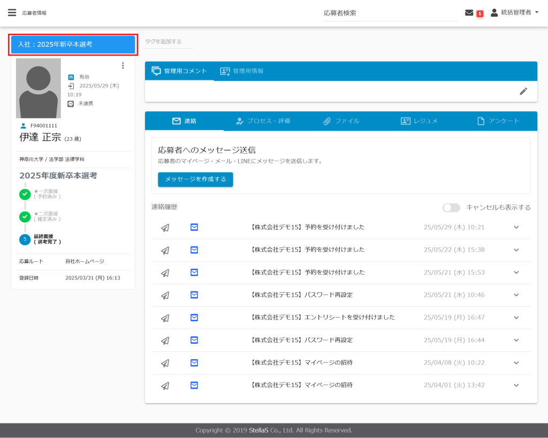The height and width of the screenshot is (438, 548).
Task: Switch to the プロセス・評価 tab
Action: click(x=263, y=121)
